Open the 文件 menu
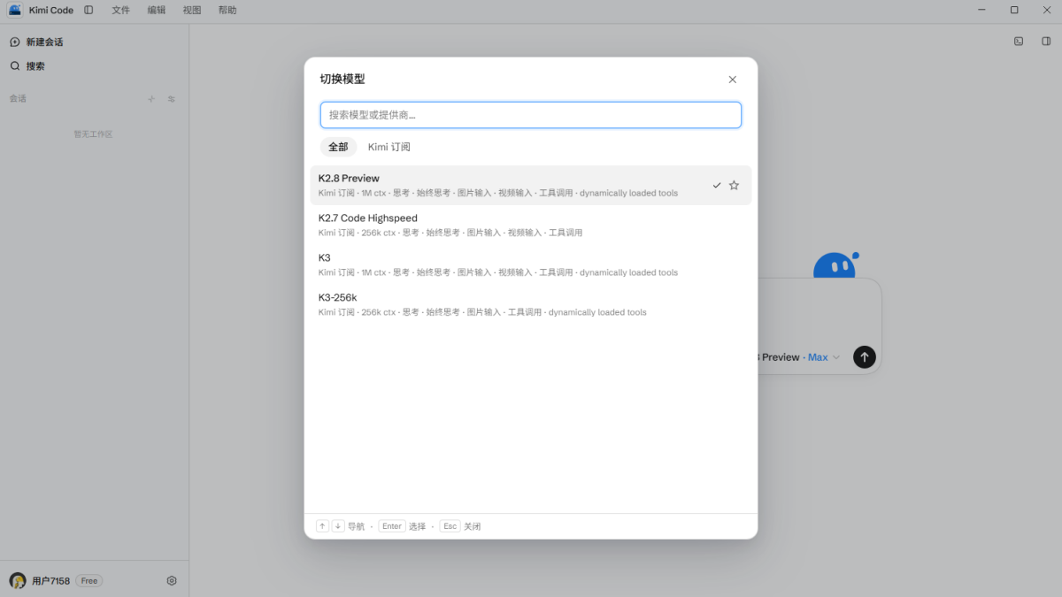The image size is (1062, 597). 121,11
